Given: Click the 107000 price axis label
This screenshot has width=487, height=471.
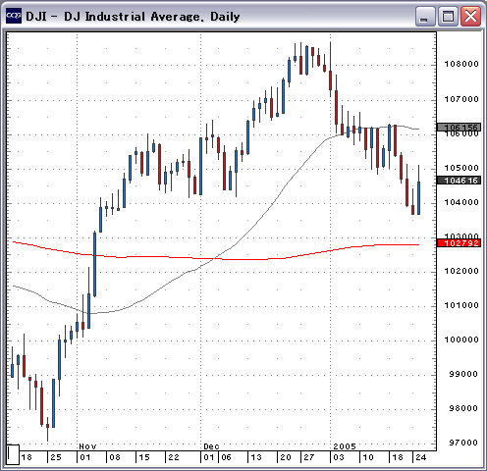Looking at the screenshot, I should click(461, 99).
